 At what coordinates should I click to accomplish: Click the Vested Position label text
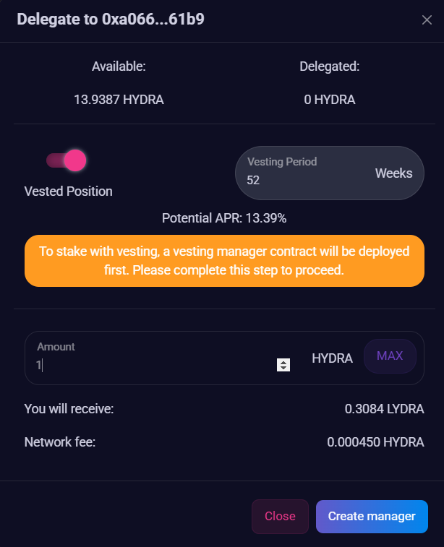(x=69, y=191)
